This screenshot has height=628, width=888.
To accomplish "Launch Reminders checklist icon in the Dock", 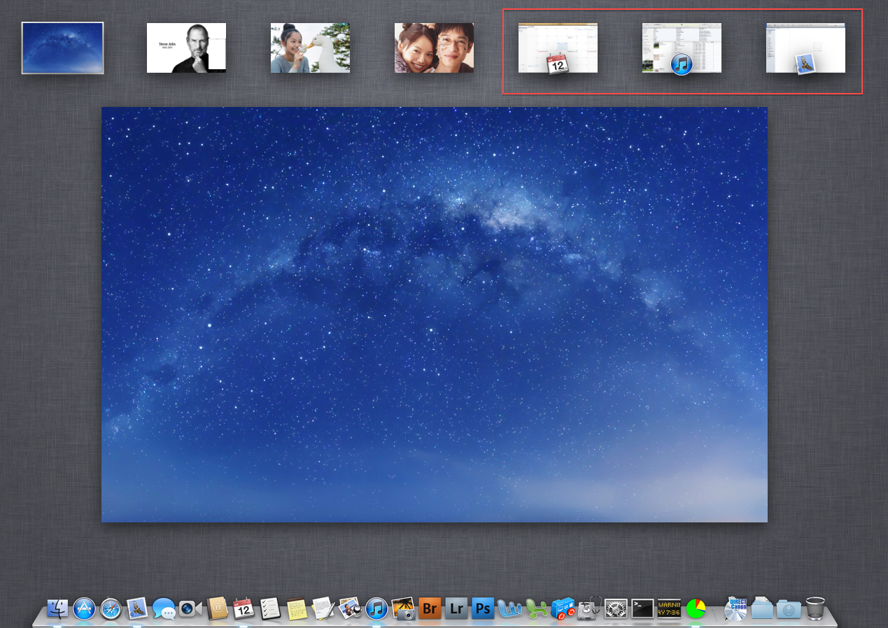I will click(270, 608).
